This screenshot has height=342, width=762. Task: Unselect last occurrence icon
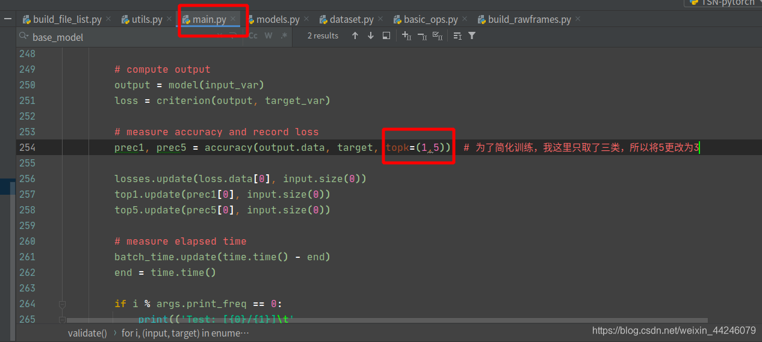click(x=421, y=36)
